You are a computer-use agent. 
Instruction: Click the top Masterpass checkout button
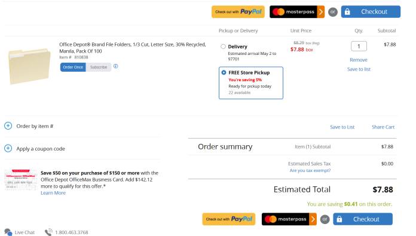[297, 12]
